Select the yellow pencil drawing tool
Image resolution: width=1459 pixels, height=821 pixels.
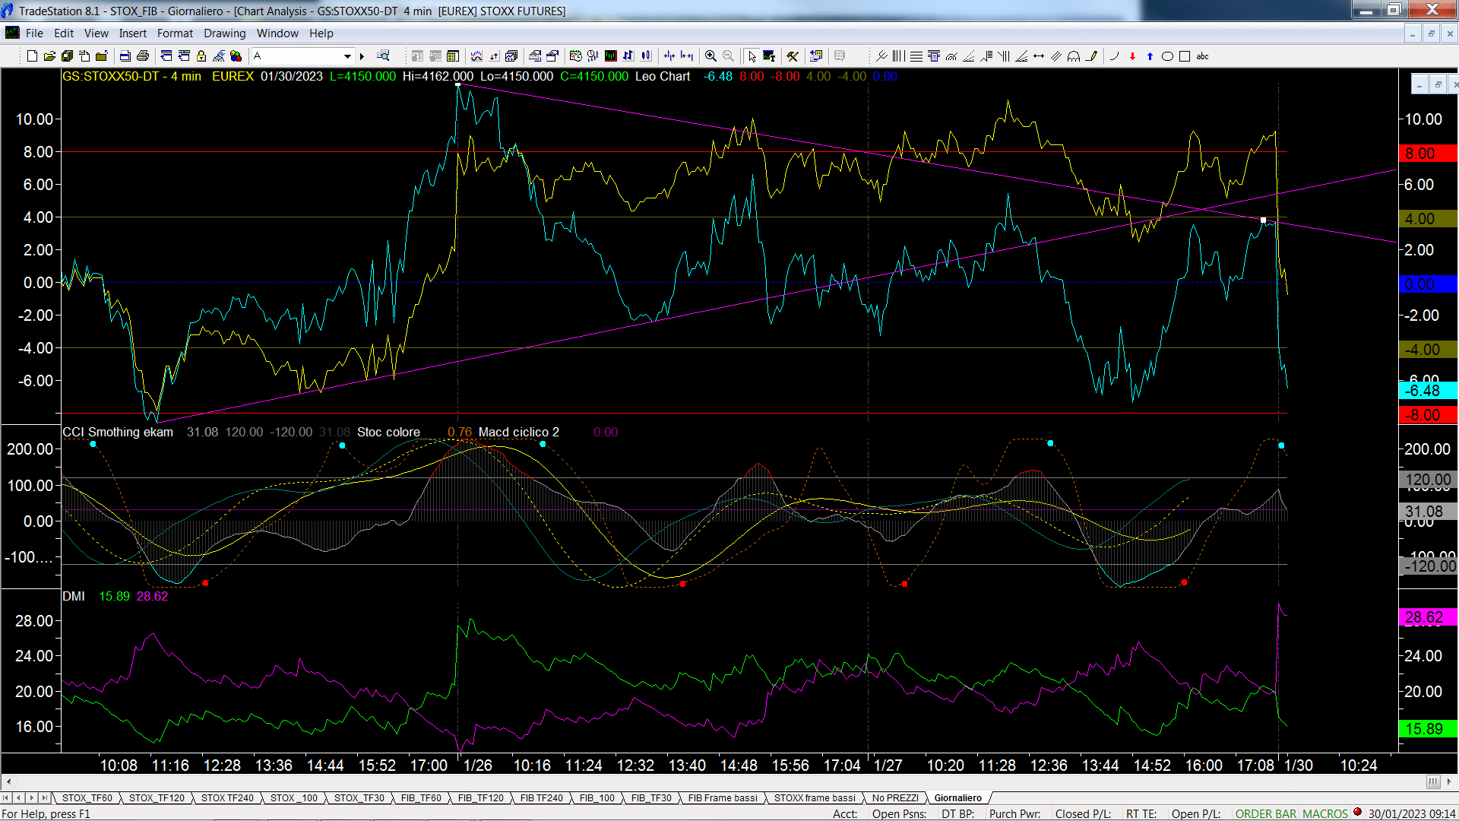(x=1092, y=56)
